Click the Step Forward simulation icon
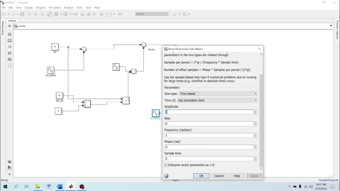 pyautogui.click(x=95, y=14)
